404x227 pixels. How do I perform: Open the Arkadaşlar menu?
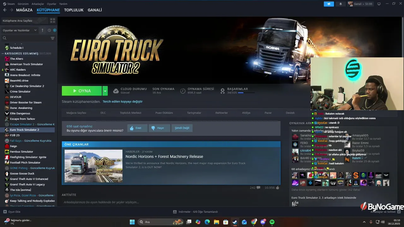click(x=38, y=4)
